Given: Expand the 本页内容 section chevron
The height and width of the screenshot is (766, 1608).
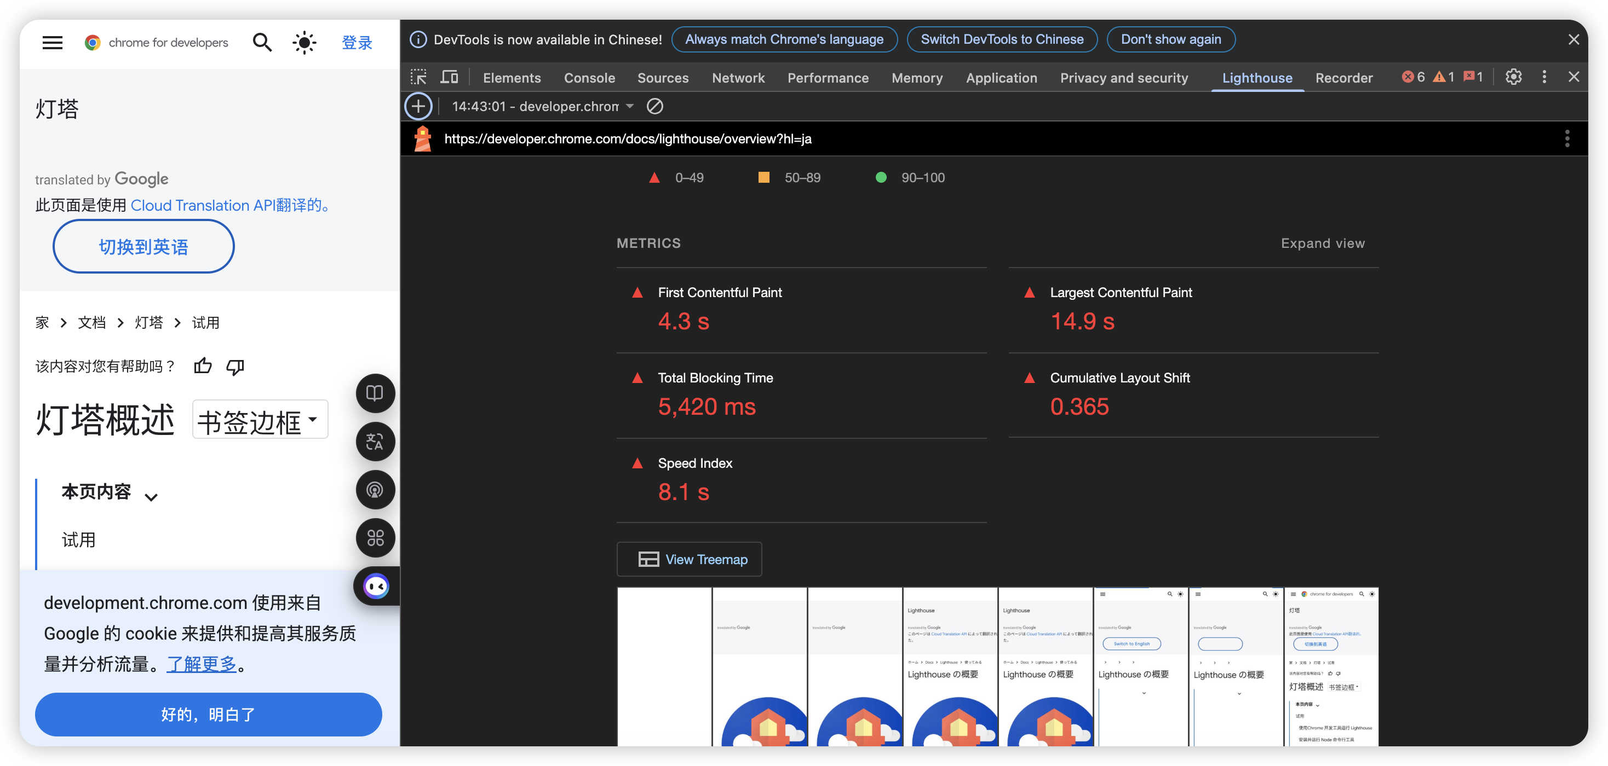Looking at the screenshot, I should (x=151, y=497).
